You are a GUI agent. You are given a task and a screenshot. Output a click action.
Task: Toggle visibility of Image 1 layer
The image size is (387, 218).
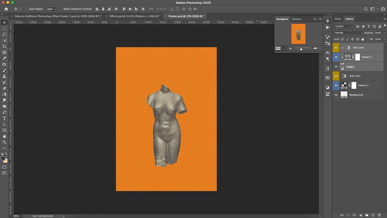tap(336, 67)
